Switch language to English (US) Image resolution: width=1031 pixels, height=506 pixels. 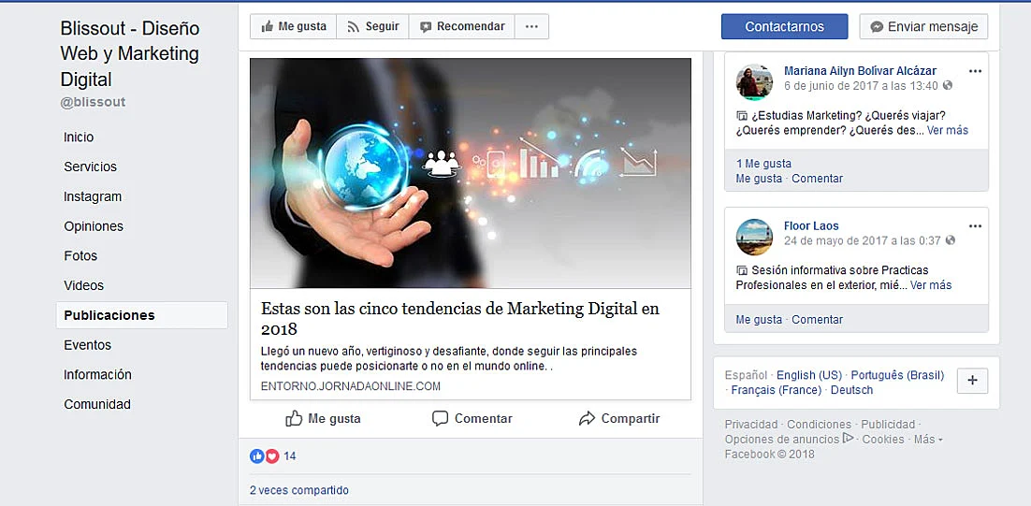tap(808, 375)
